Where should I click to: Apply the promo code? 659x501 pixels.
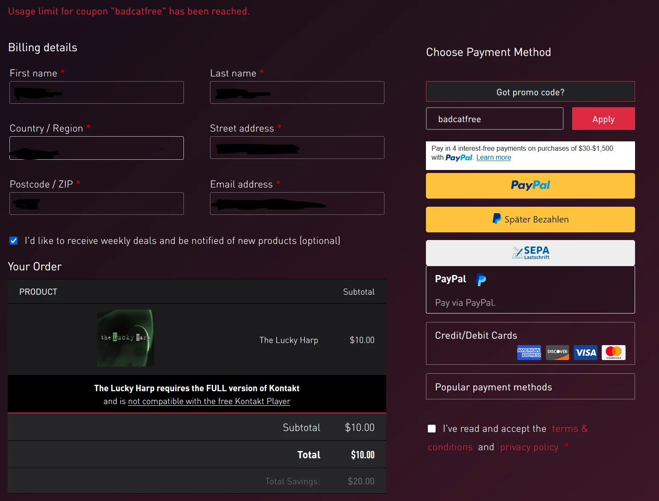tap(603, 119)
